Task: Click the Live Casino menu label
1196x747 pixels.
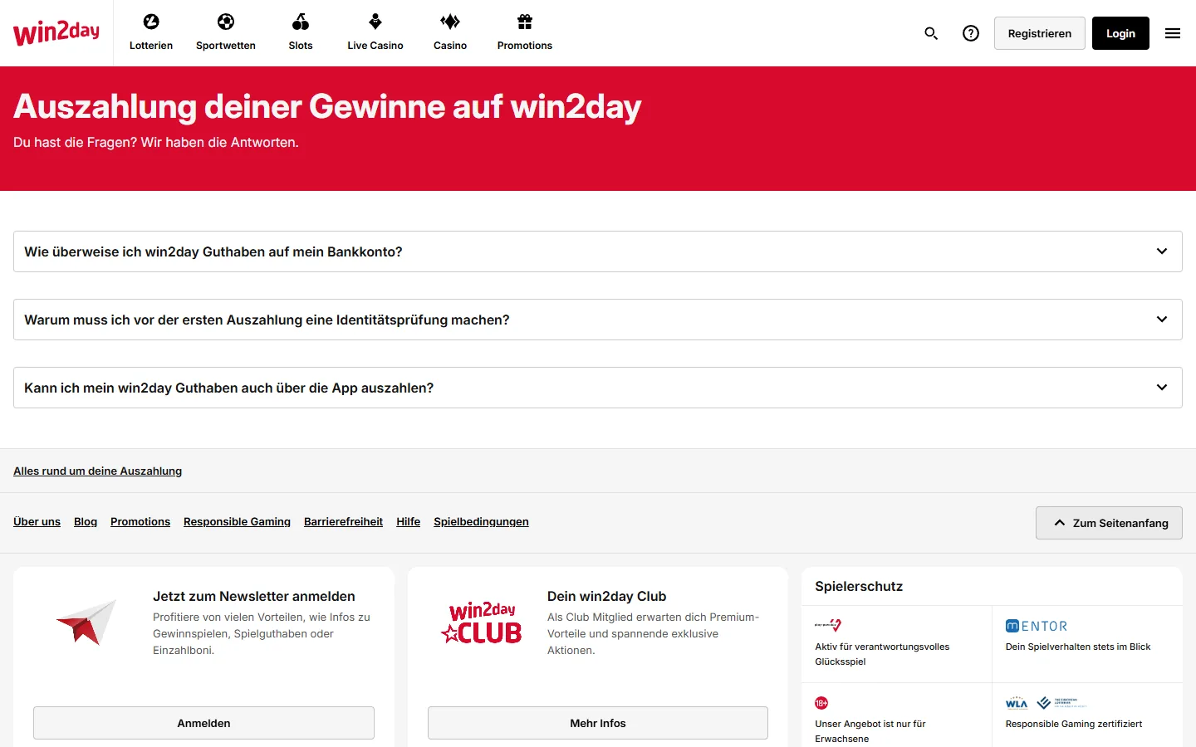Action: (375, 46)
